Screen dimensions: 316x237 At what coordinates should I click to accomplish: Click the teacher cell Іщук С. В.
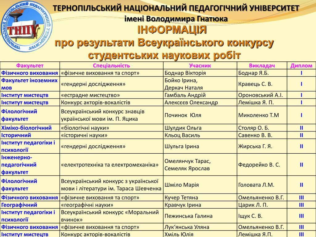coord(262,216)
